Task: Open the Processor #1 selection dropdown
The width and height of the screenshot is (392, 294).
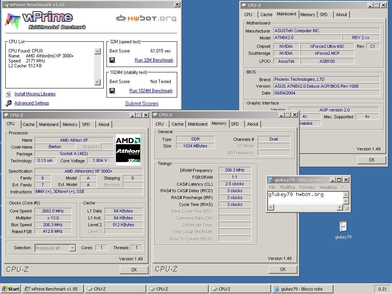Action: 72,248
